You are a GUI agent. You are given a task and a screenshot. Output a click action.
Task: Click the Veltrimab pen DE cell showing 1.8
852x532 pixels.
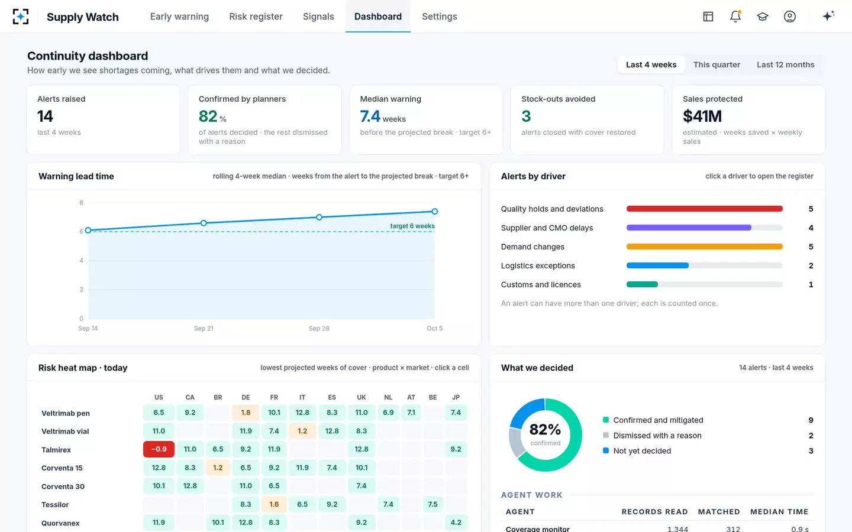pos(246,413)
